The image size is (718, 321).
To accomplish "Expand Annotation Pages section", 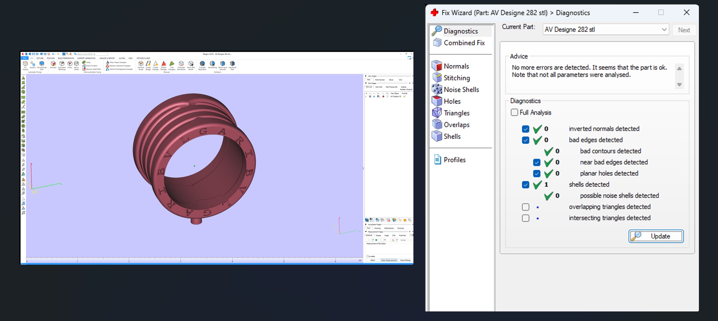I will 366,224.
